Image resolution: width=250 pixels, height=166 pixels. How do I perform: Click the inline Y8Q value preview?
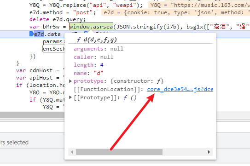click(x=199, y=5)
